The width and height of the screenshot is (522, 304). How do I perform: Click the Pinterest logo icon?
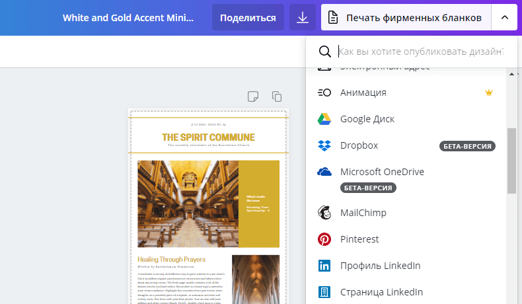324,239
